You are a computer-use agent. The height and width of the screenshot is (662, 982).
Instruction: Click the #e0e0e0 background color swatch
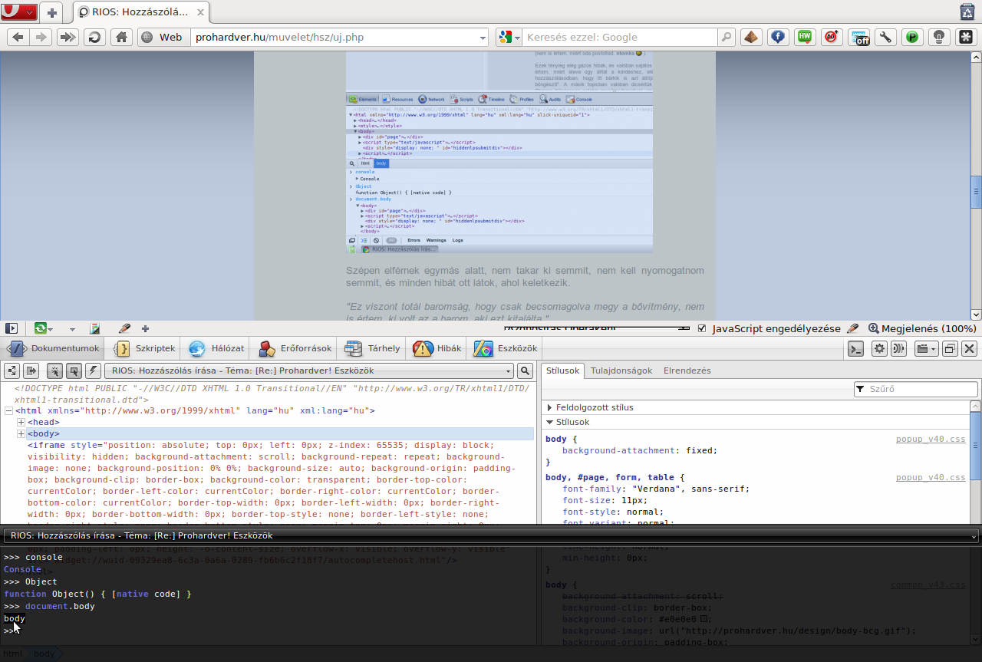tap(705, 619)
